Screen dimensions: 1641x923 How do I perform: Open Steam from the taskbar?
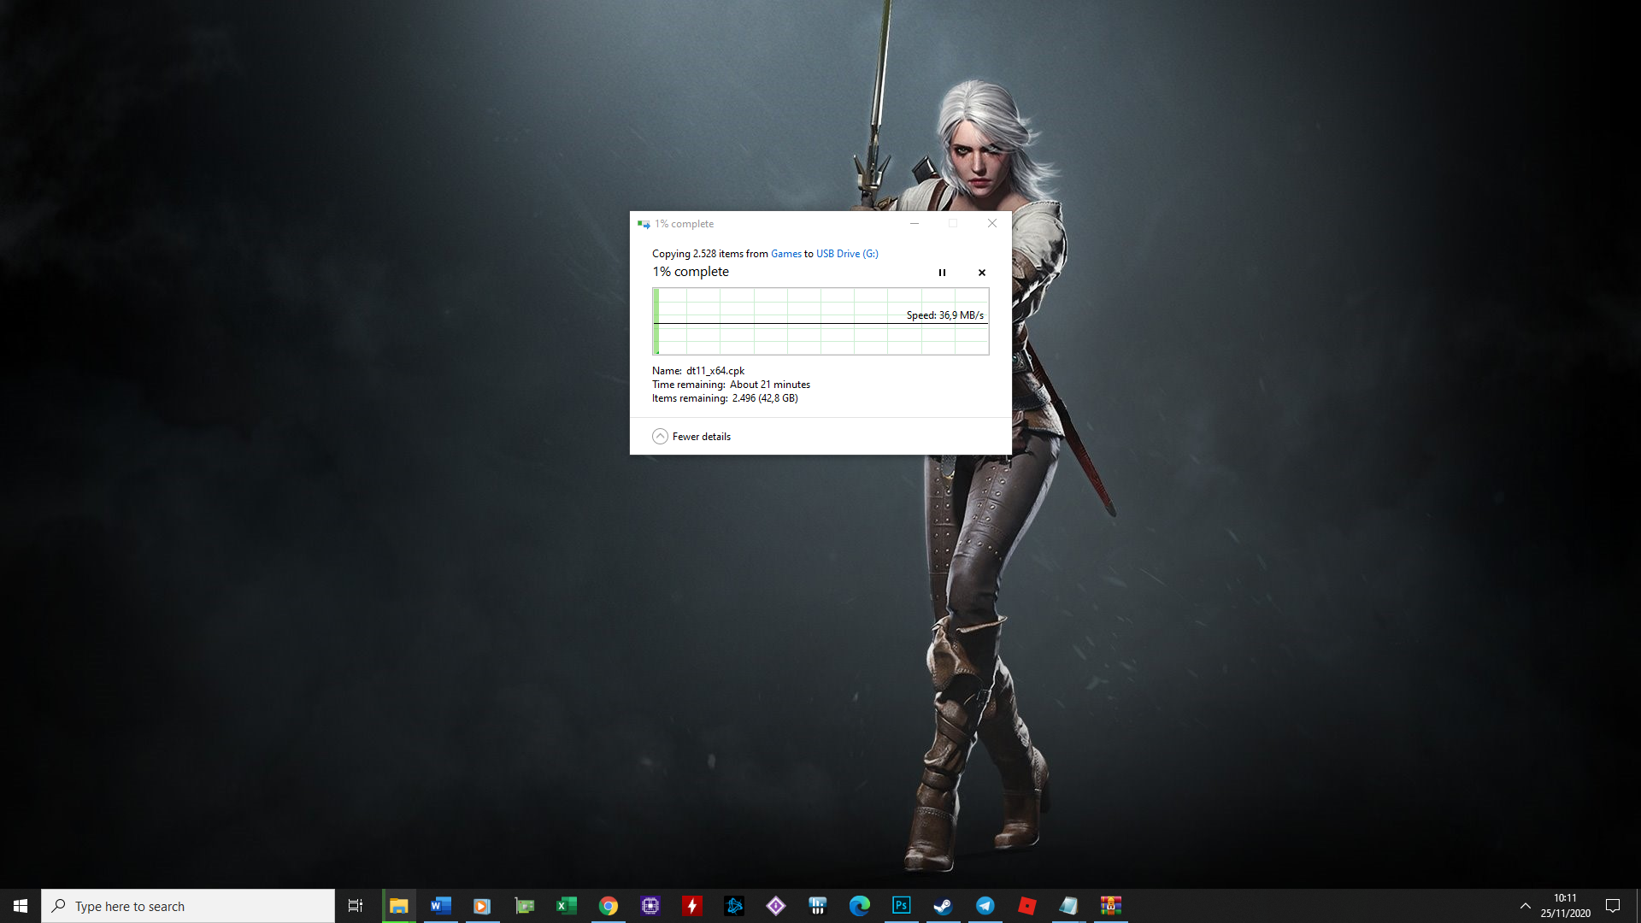[943, 906]
